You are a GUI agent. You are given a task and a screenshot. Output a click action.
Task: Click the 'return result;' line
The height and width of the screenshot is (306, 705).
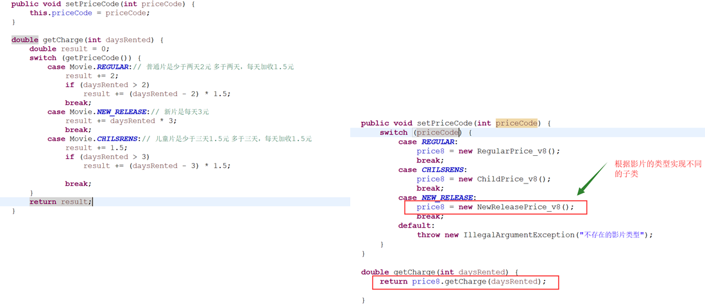[60, 201]
